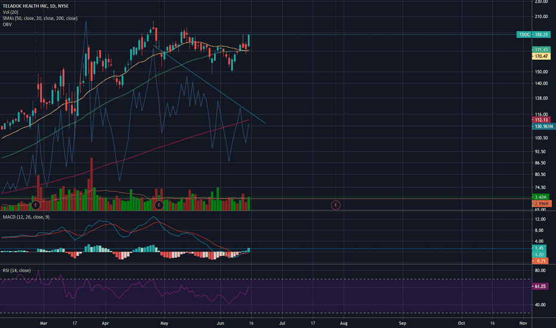Click the 8.00 MACD axis label

[539, 230]
